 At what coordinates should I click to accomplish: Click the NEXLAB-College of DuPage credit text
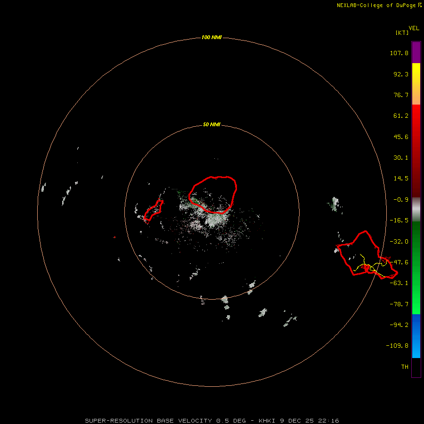[x=379, y=5]
